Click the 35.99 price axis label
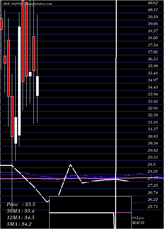Viewport: 164px width, 229px height. (153, 66)
